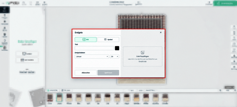Expand day list via arrow beside 26
The image size is (237, 107).
click(x=117, y=57)
